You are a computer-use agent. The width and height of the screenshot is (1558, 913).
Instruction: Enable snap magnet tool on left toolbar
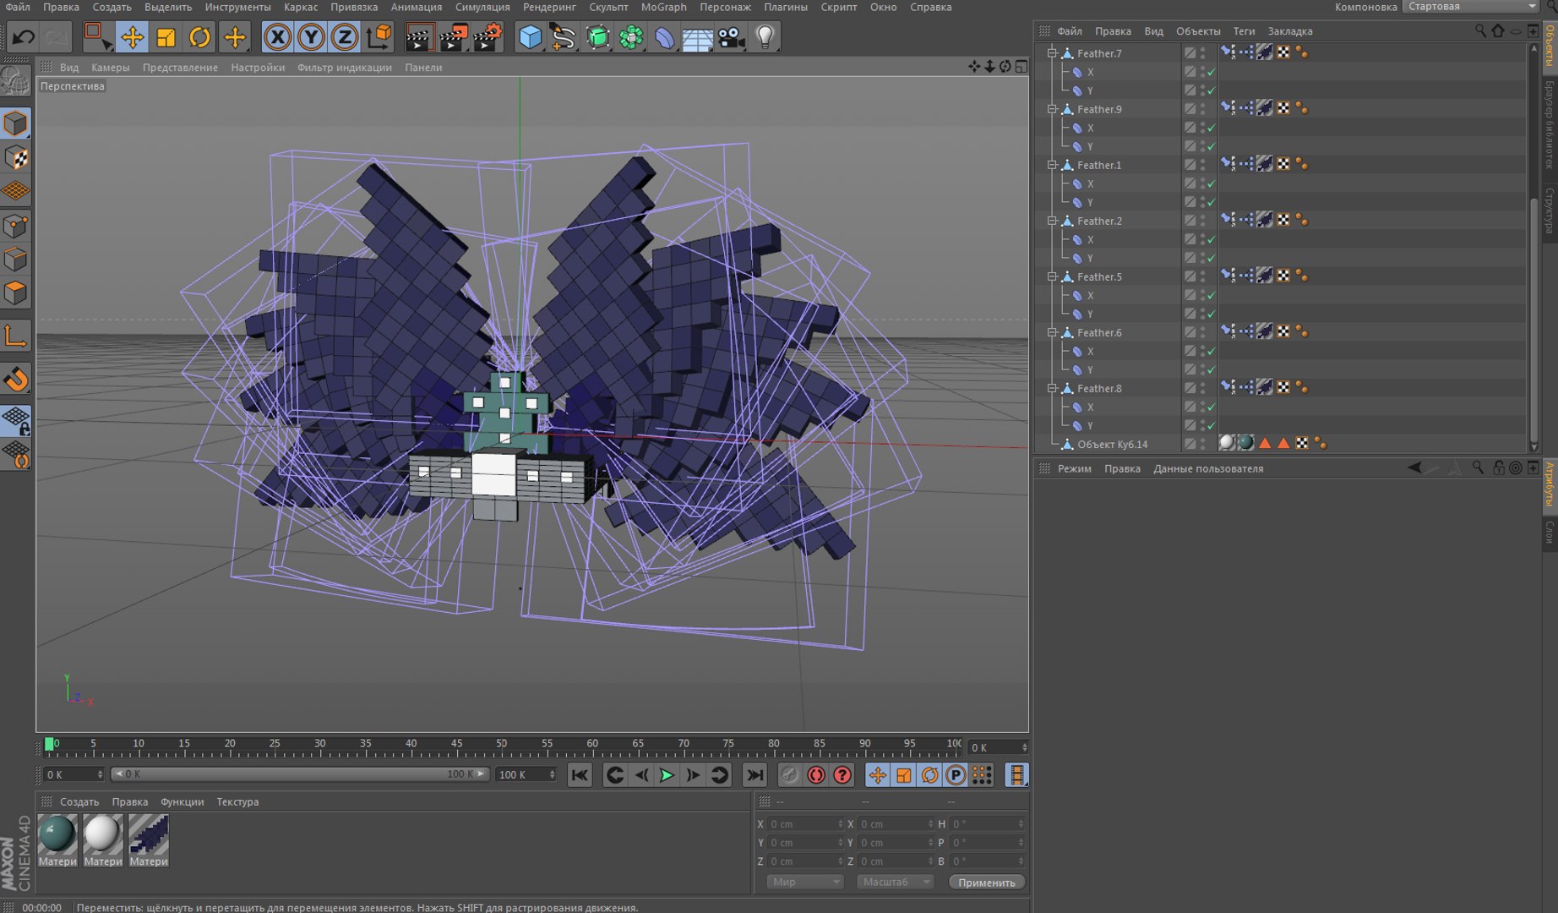(16, 380)
